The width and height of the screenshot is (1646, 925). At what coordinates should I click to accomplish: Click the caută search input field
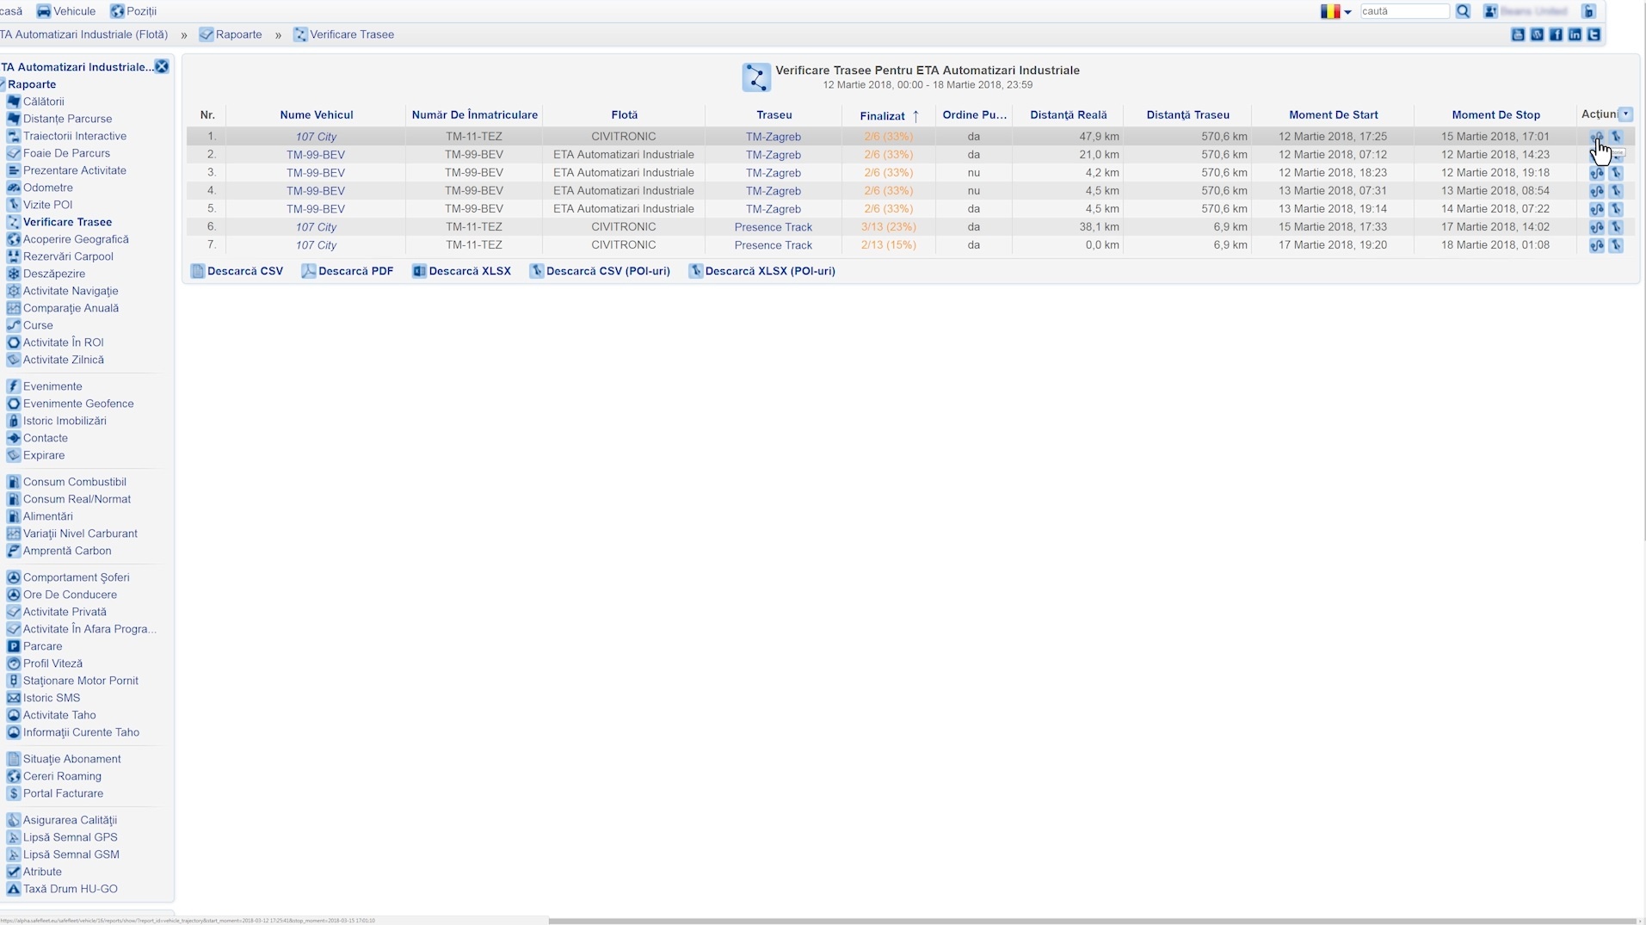1404,11
